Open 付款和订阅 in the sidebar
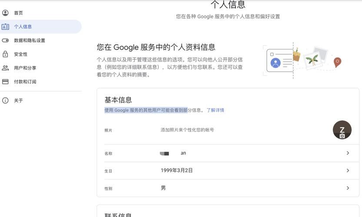Screen dimensions: 362x217 tap(25, 82)
